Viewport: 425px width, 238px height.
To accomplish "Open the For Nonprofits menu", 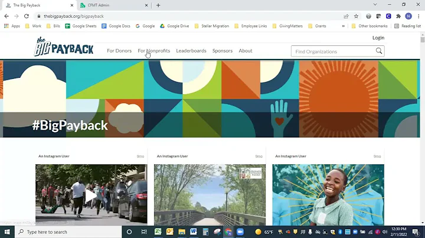I will 154,51.
